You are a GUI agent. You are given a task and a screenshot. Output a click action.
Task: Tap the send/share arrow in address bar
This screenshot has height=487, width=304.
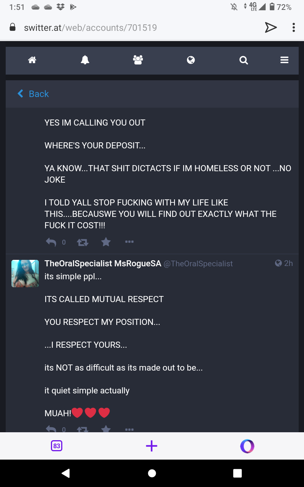[x=271, y=27]
